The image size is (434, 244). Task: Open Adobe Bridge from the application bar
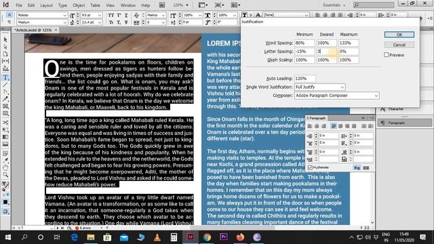point(162,5)
